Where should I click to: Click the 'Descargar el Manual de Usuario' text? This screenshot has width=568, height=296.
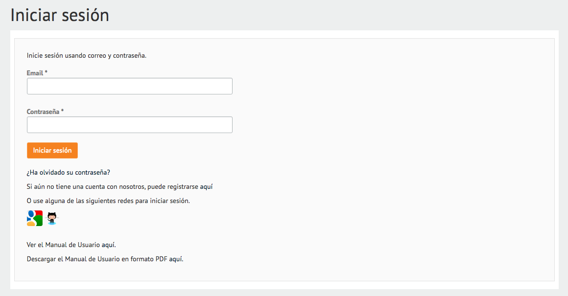click(x=73, y=259)
